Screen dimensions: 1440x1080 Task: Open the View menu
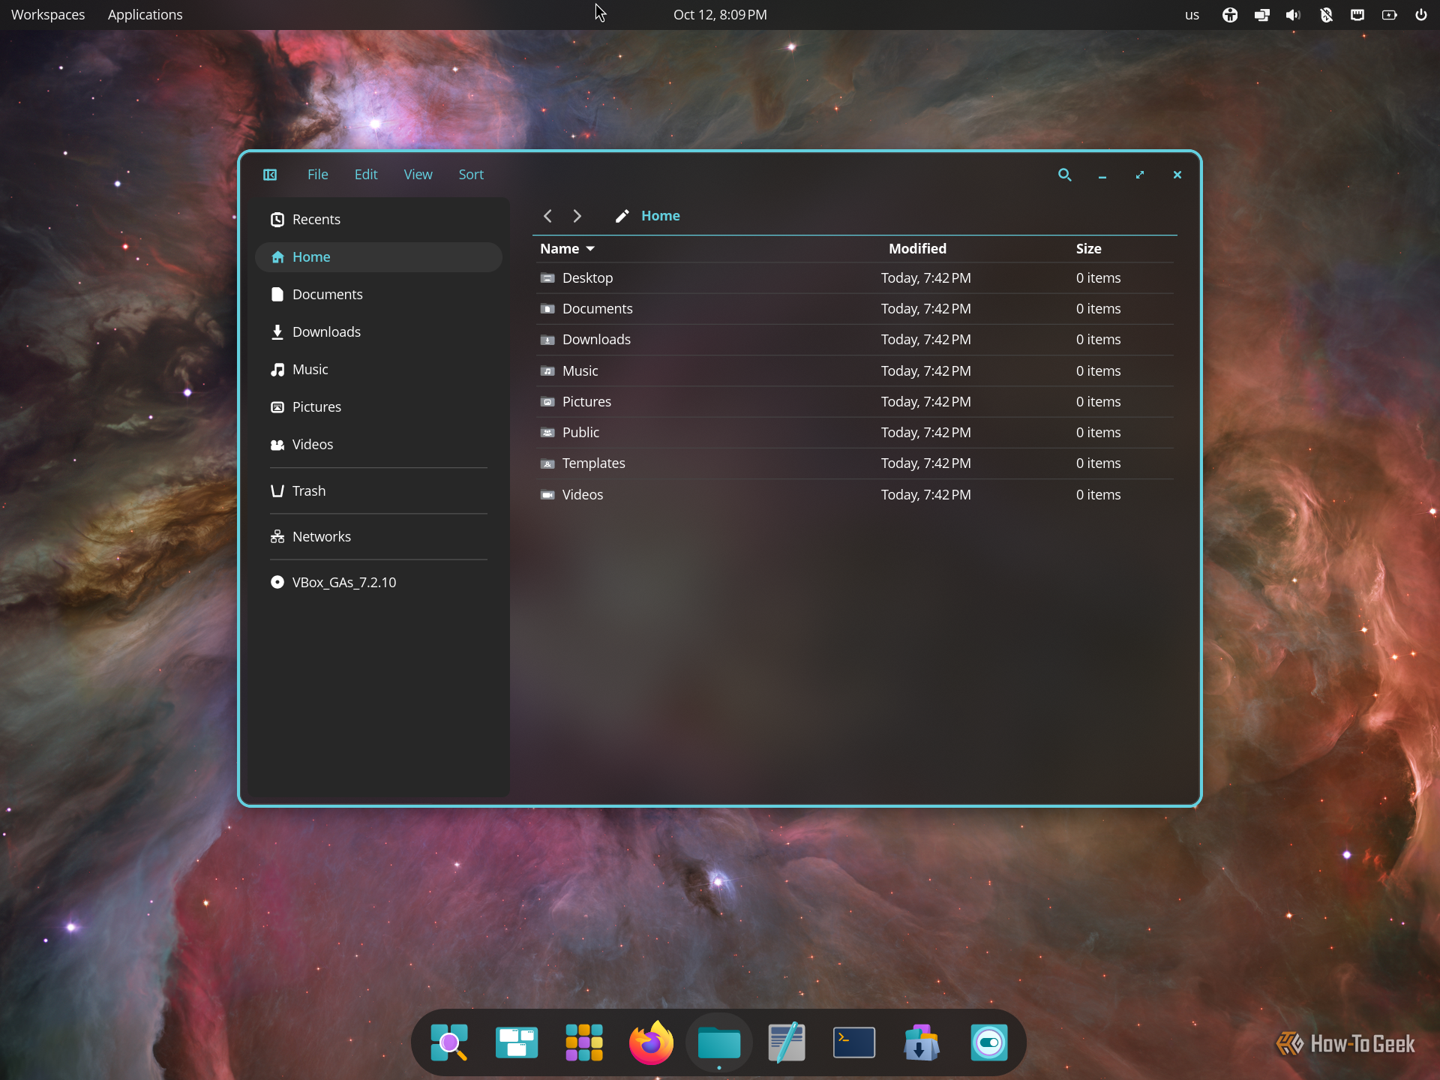(x=418, y=175)
